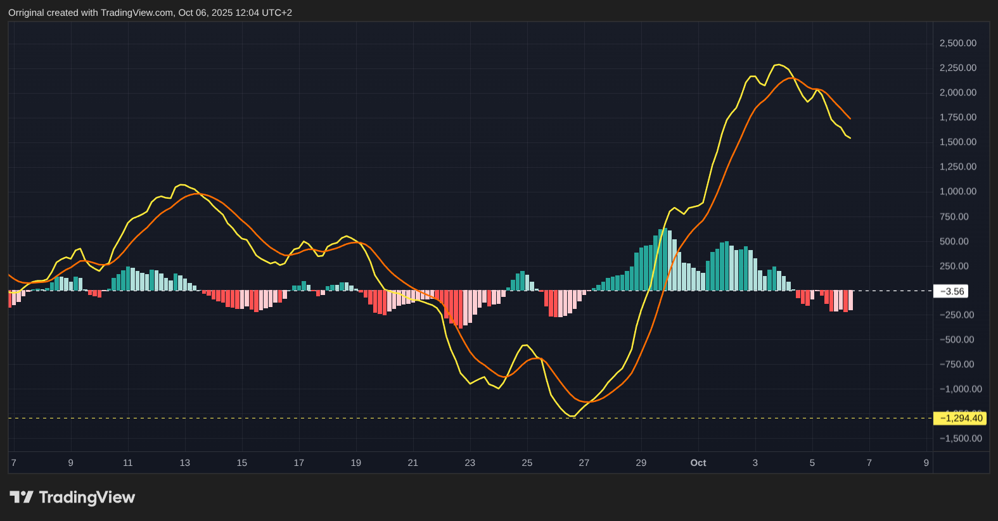Click the 1,500.00 axis value
Image resolution: width=998 pixels, height=521 pixels.
point(958,142)
